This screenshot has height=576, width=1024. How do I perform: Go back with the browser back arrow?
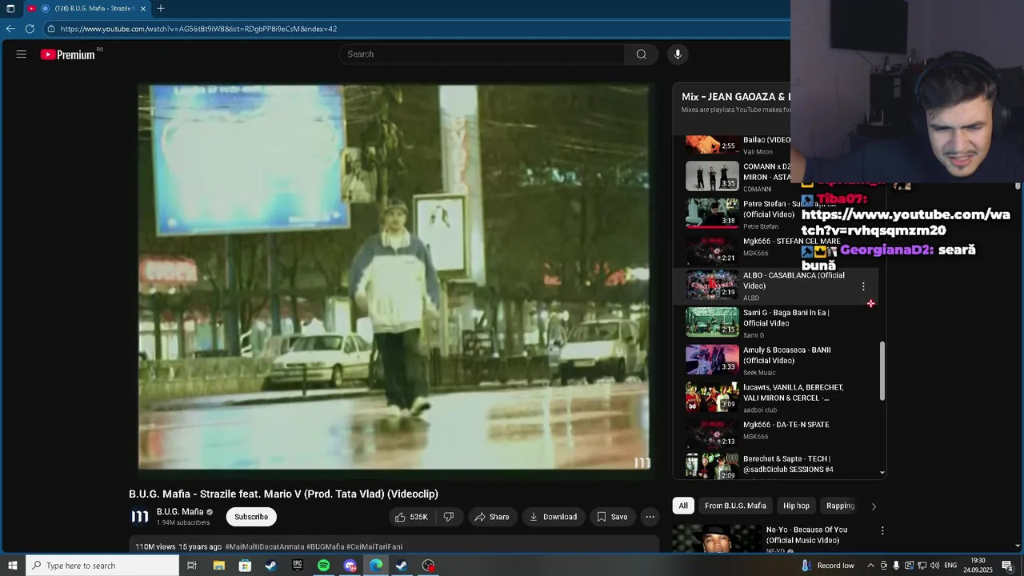pos(10,29)
